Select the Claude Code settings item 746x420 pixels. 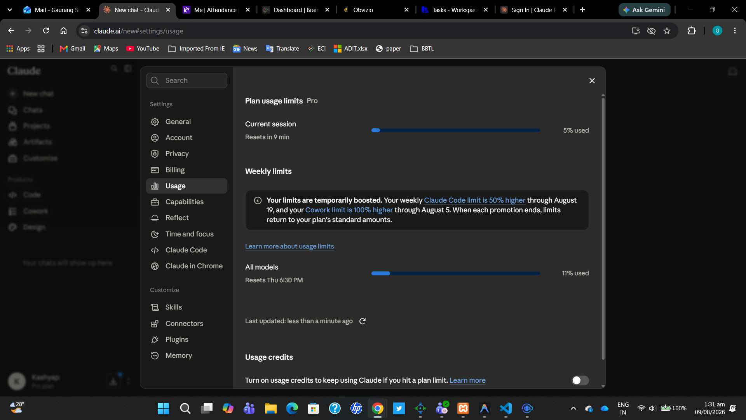[186, 250]
